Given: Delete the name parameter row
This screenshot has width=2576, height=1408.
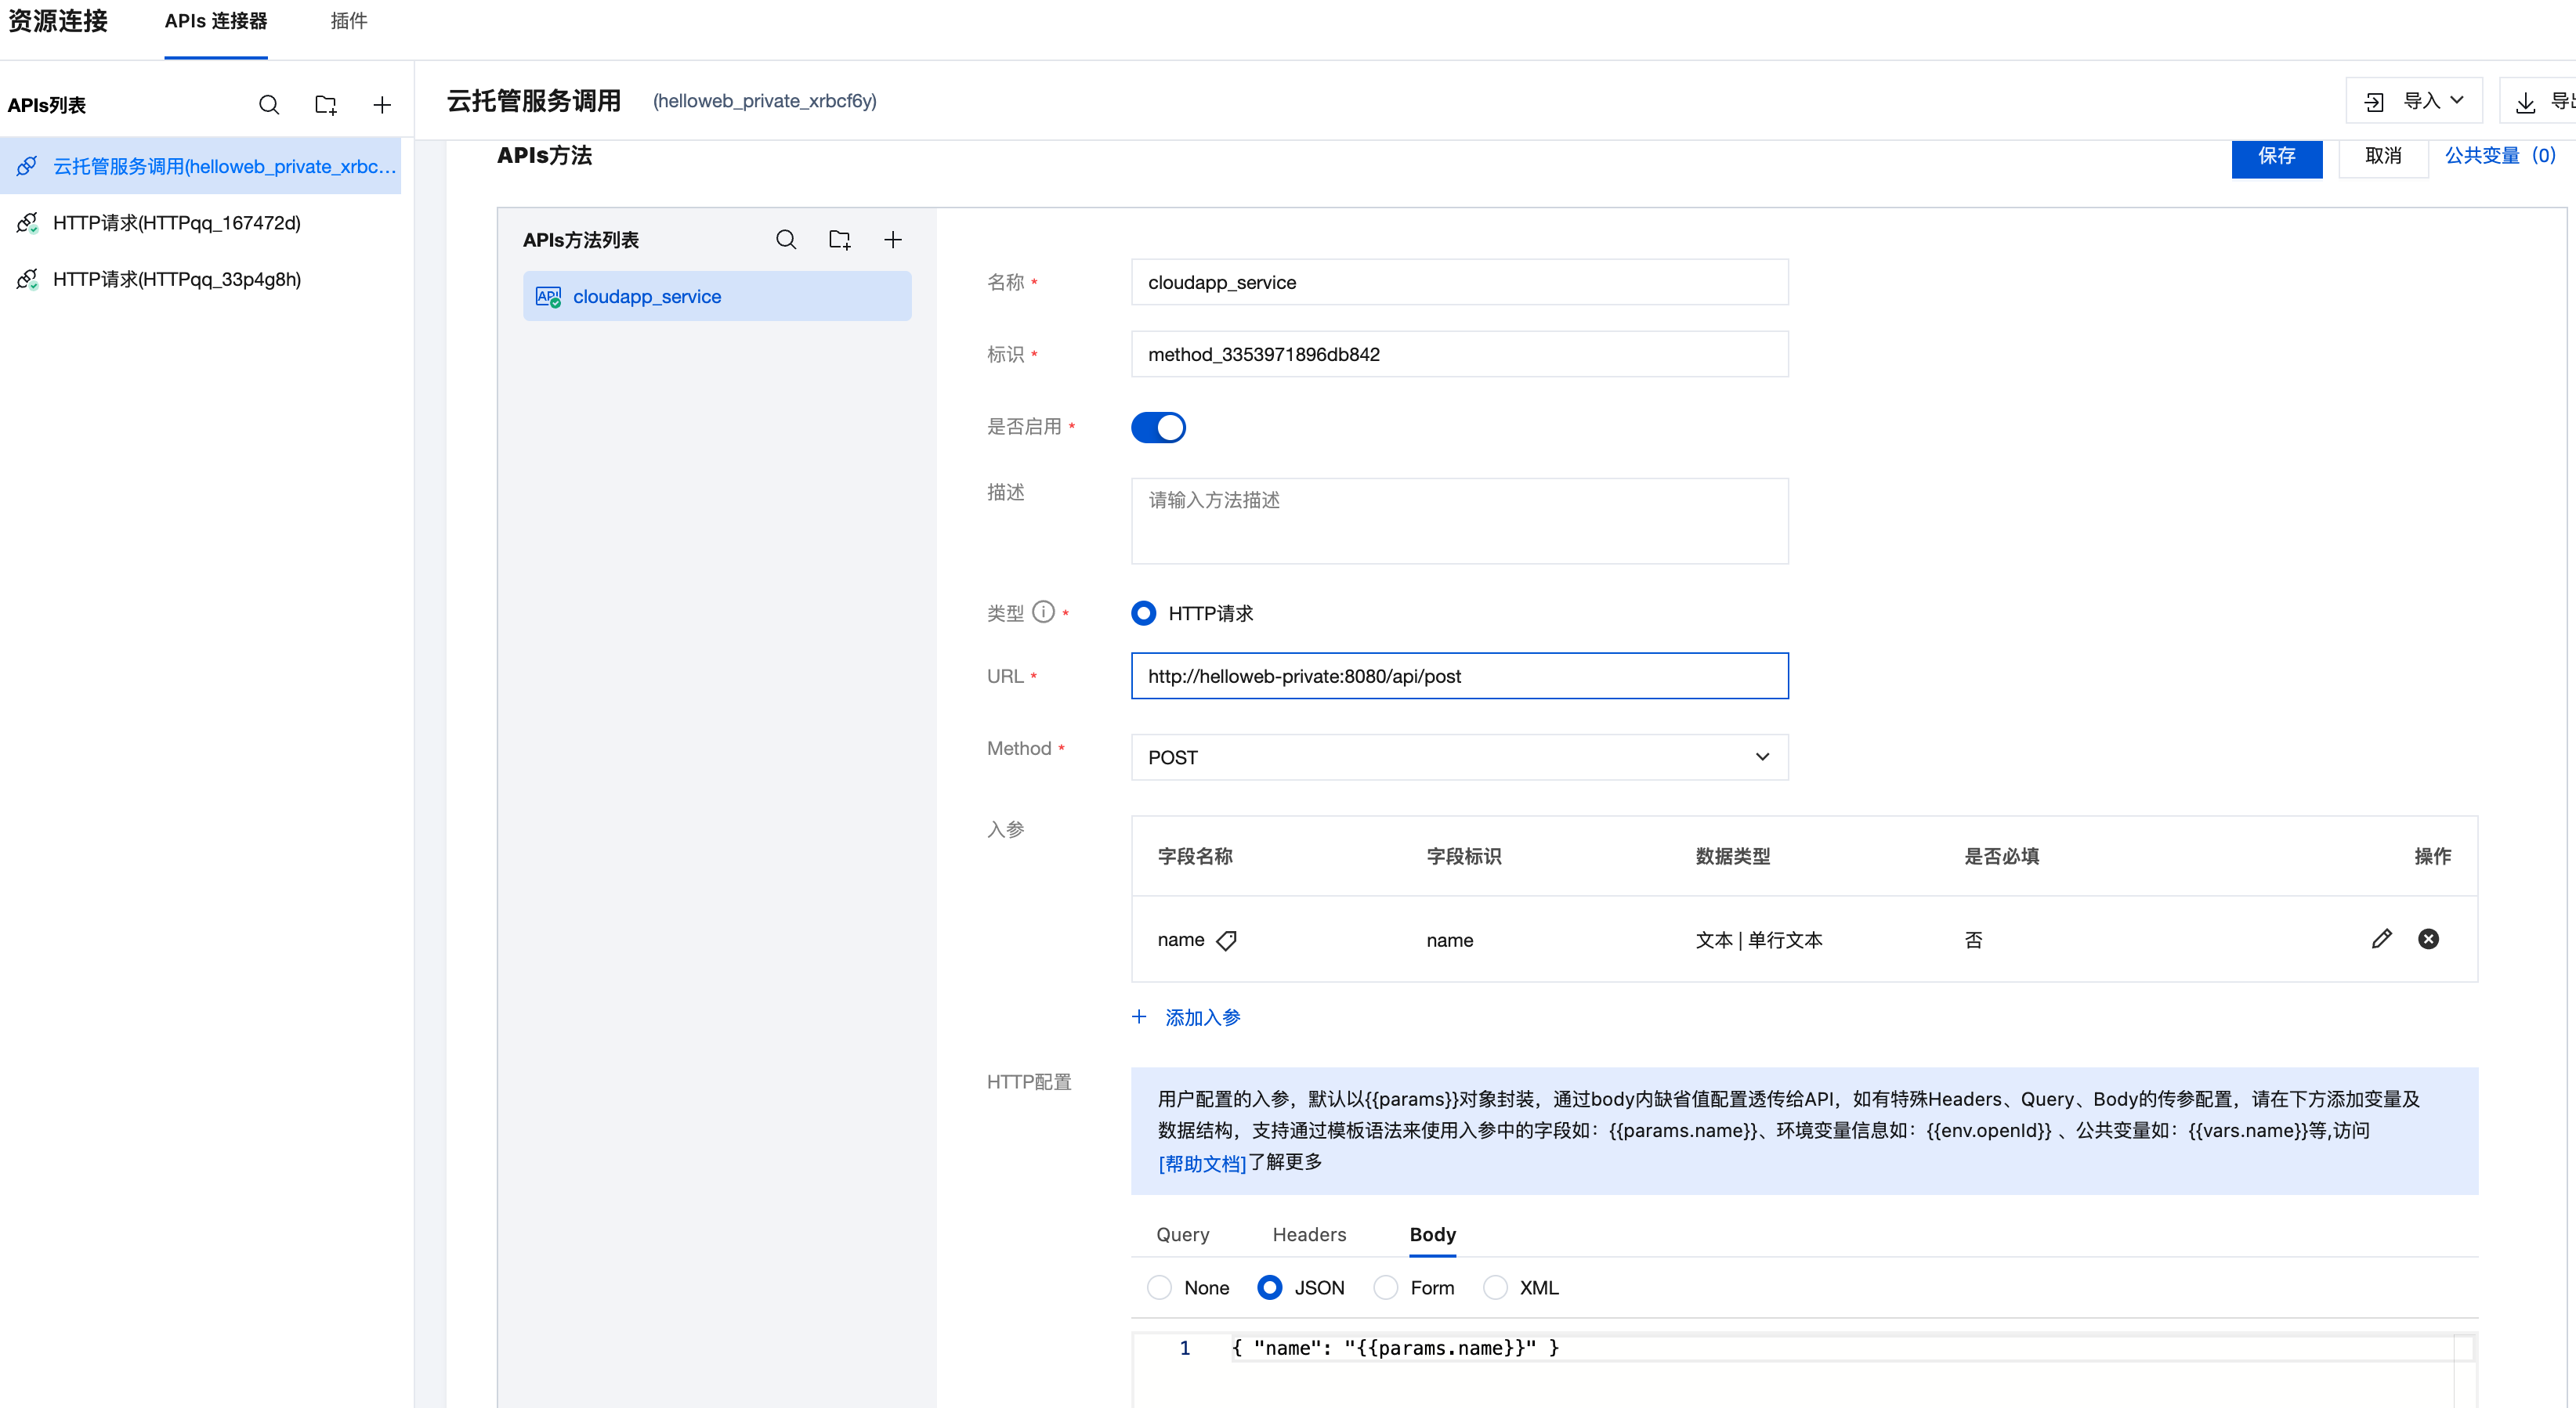Looking at the screenshot, I should 2428,938.
